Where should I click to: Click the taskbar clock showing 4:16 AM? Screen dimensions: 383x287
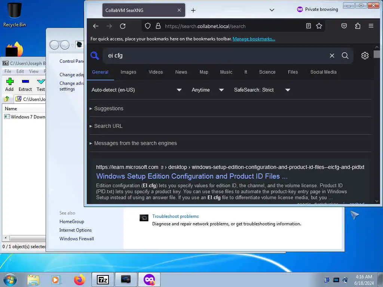[364, 280]
